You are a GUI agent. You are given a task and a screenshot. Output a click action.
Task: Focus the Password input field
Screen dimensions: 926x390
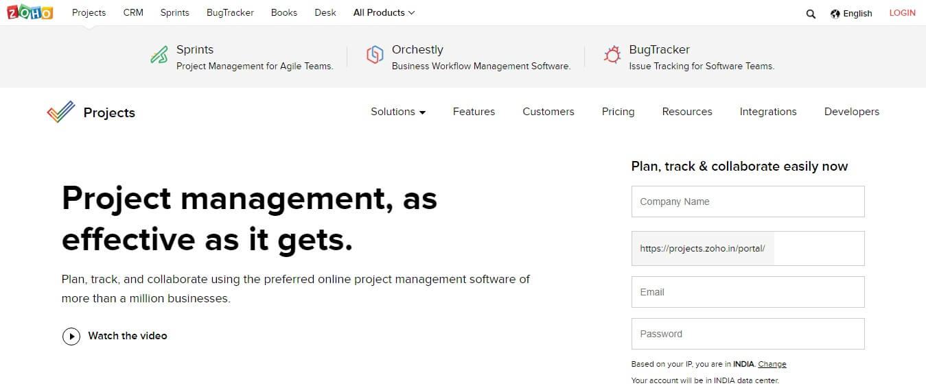click(x=748, y=334)
